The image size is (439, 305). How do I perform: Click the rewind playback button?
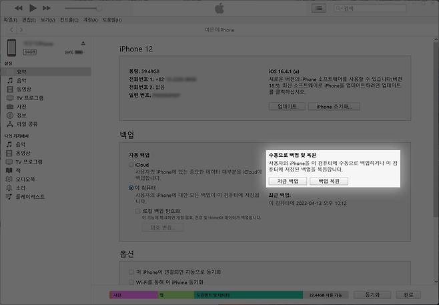point(18,8)
